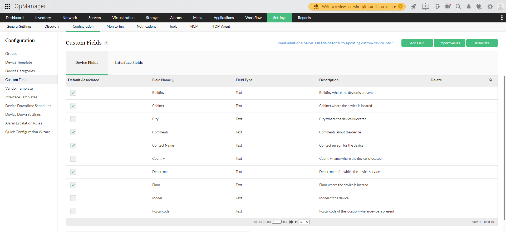The image size is (506, 232).
Task: Uncheck the Building default associated checkbox
Action: 73,93
